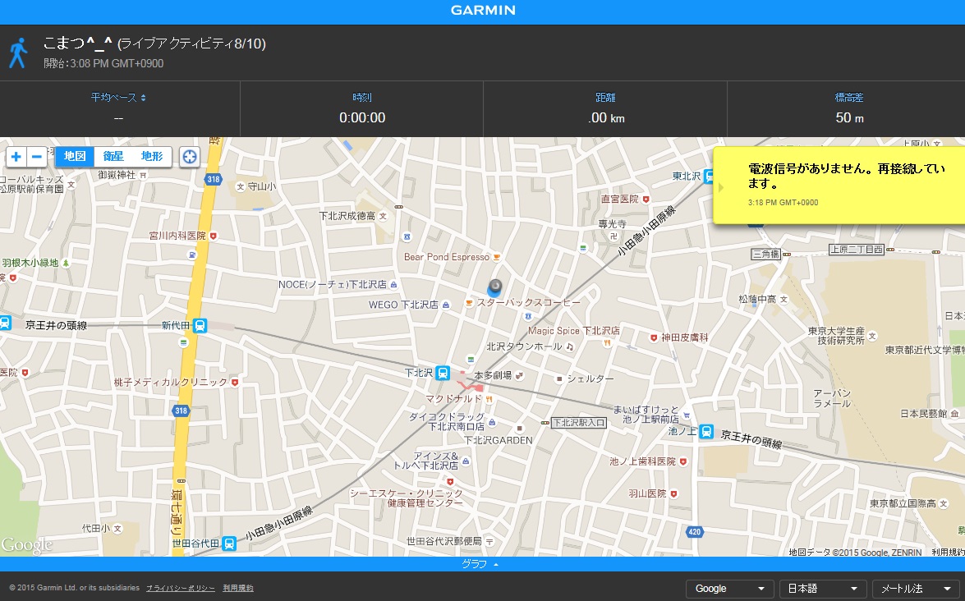Viewport: 965px width, 601px height.
Task: Click the 東京大学生産技術研究所 label
Action: pos(836,336)
